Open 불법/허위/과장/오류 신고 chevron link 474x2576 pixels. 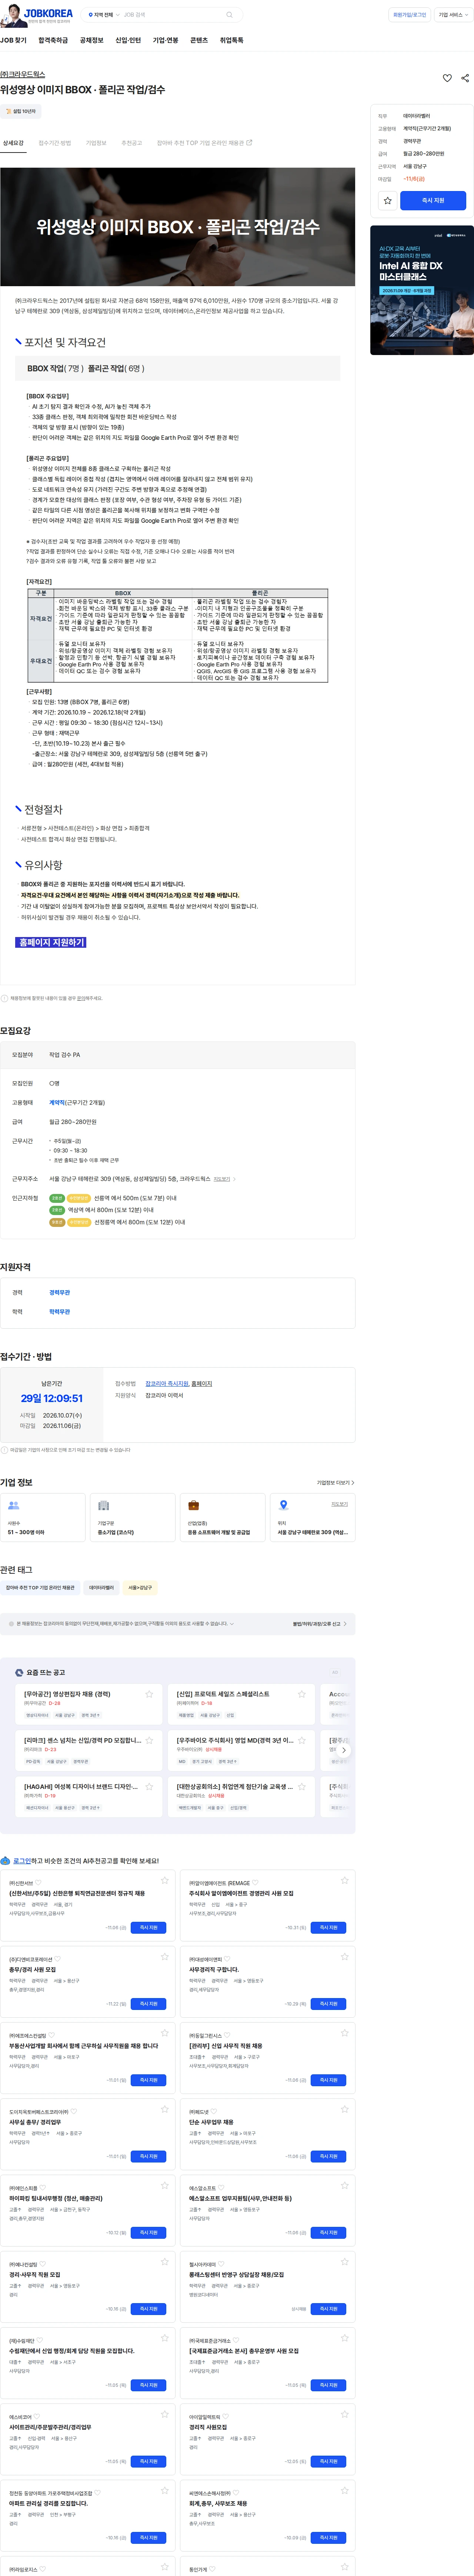320,1624
